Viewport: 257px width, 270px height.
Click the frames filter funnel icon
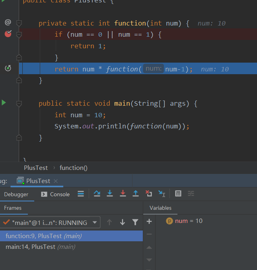135,222
